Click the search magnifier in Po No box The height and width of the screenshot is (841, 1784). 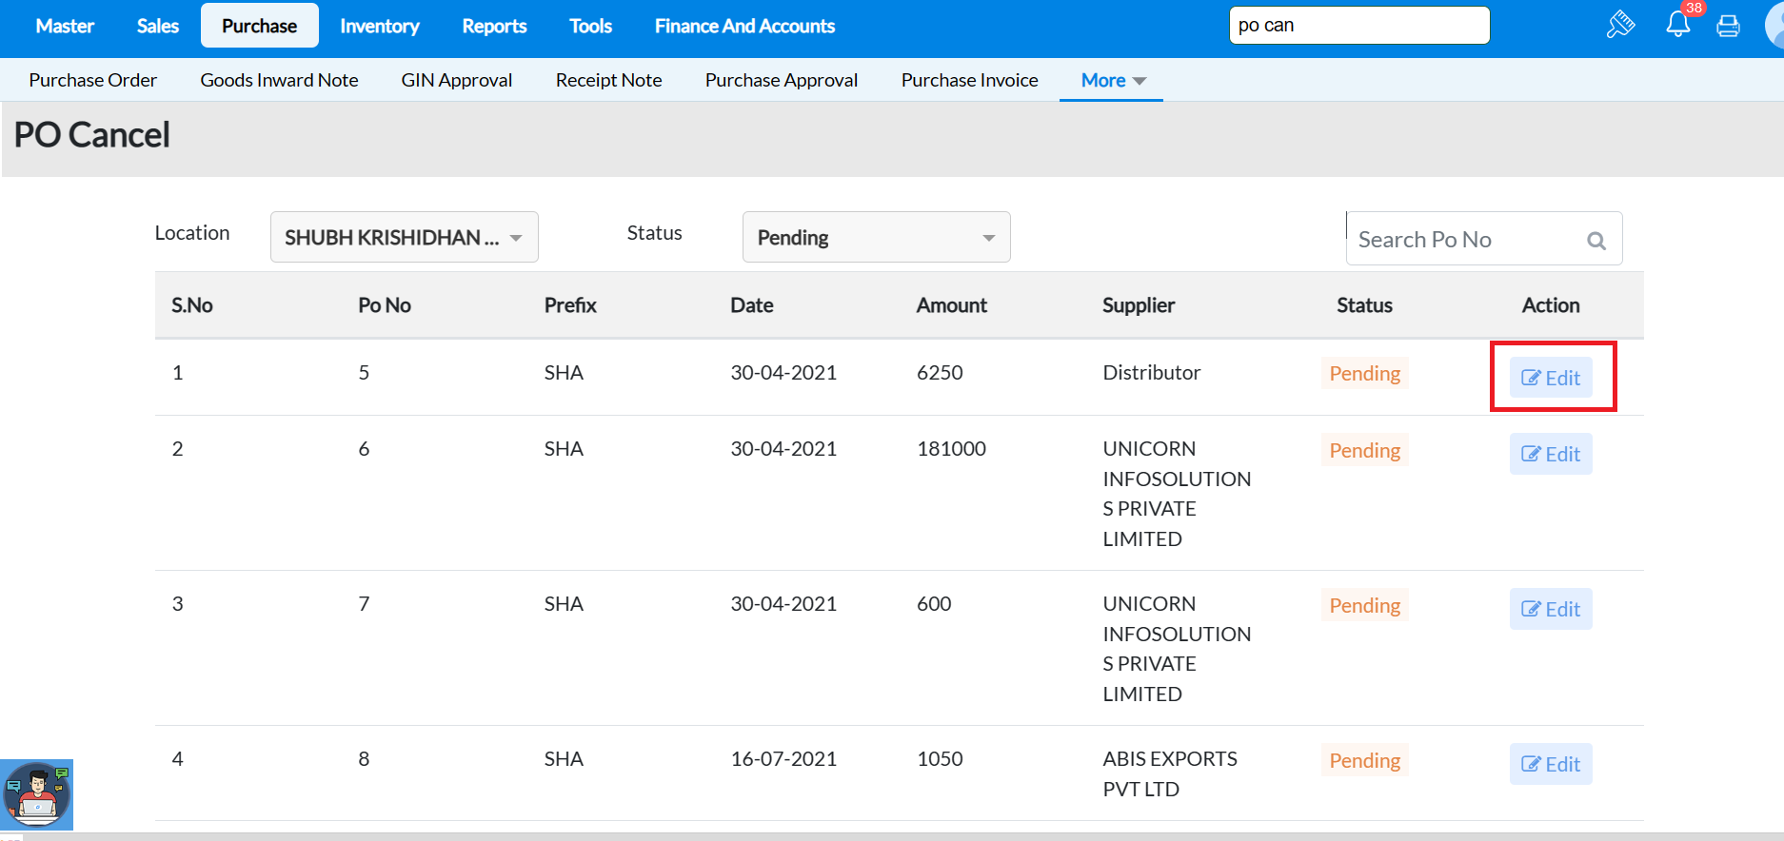(x=1596, y=241)
